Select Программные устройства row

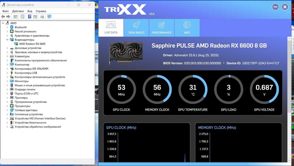click(x=31, y=102)
